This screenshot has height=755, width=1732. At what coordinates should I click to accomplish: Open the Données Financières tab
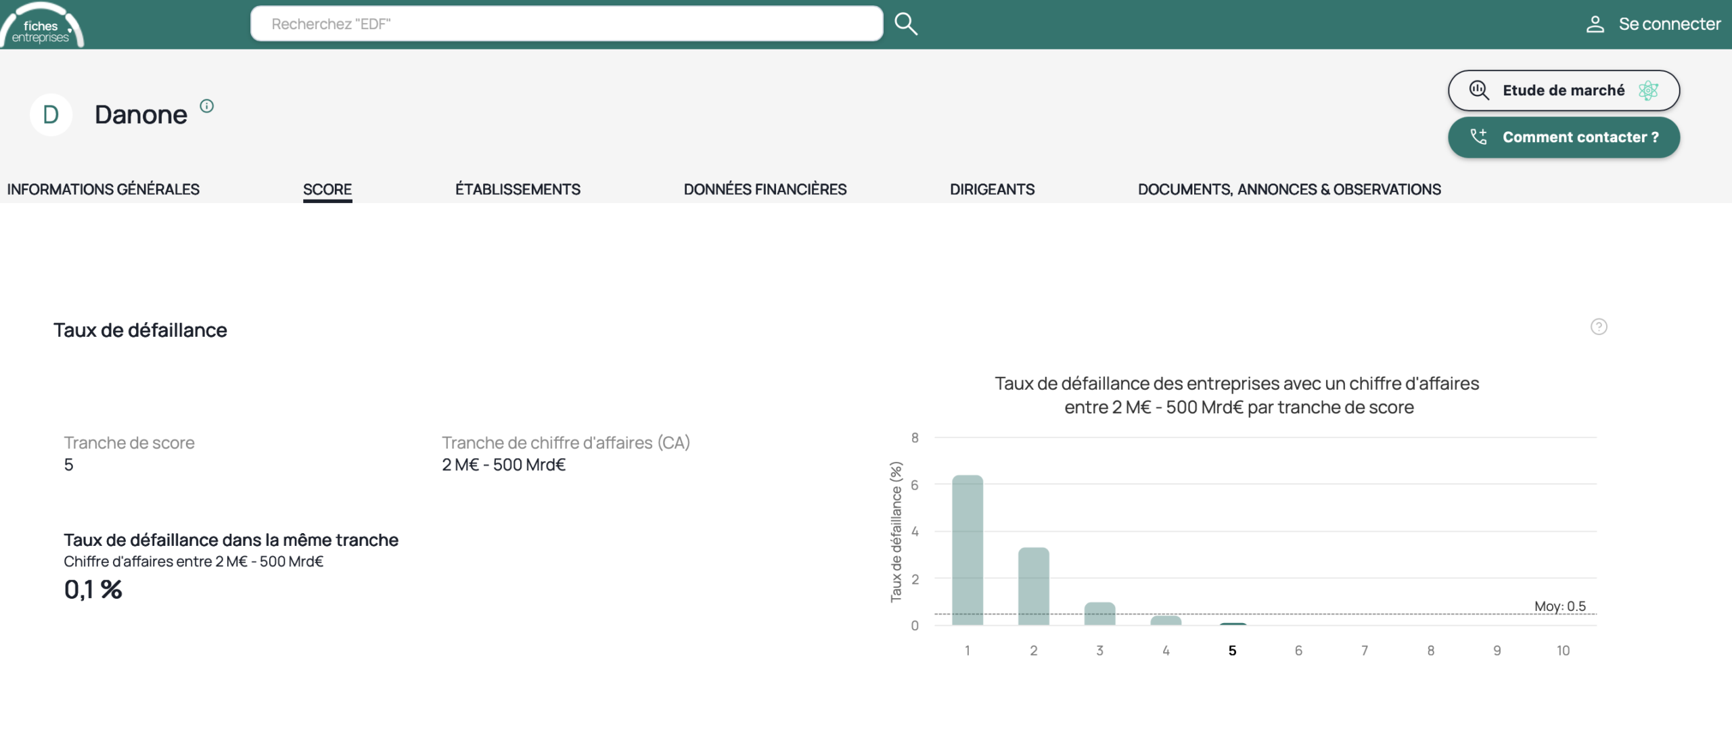[x=765, y=189]
